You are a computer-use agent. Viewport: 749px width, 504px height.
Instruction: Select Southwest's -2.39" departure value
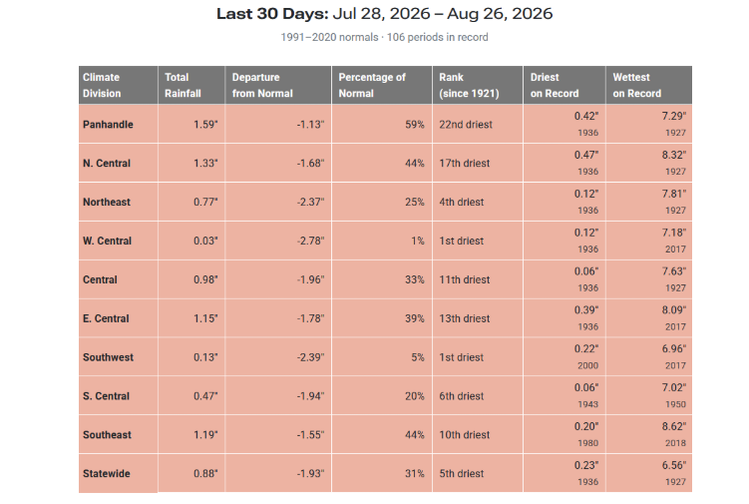pyautogui.click(x=310, y=357)
